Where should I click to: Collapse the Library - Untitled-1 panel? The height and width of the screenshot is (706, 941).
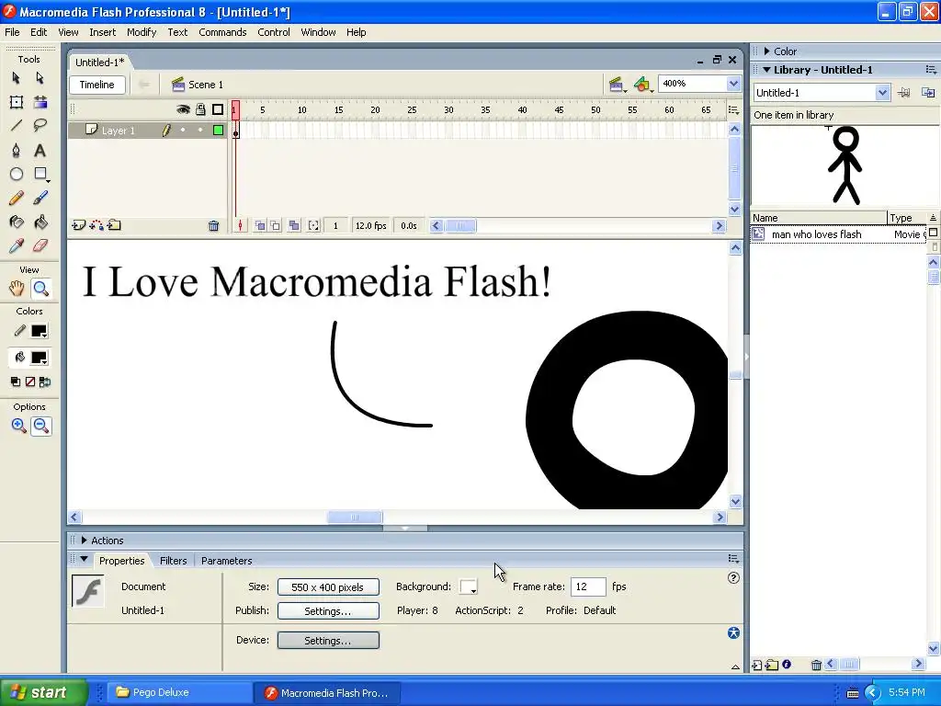(767, 70)
